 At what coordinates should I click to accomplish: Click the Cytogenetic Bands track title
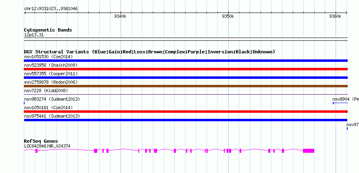pyautogui.click(x=48, y=30)
